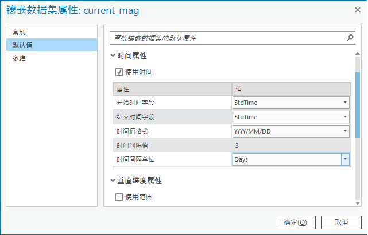
Task: Open the 结束时间字段 dropdown
Action: point(345,117)
